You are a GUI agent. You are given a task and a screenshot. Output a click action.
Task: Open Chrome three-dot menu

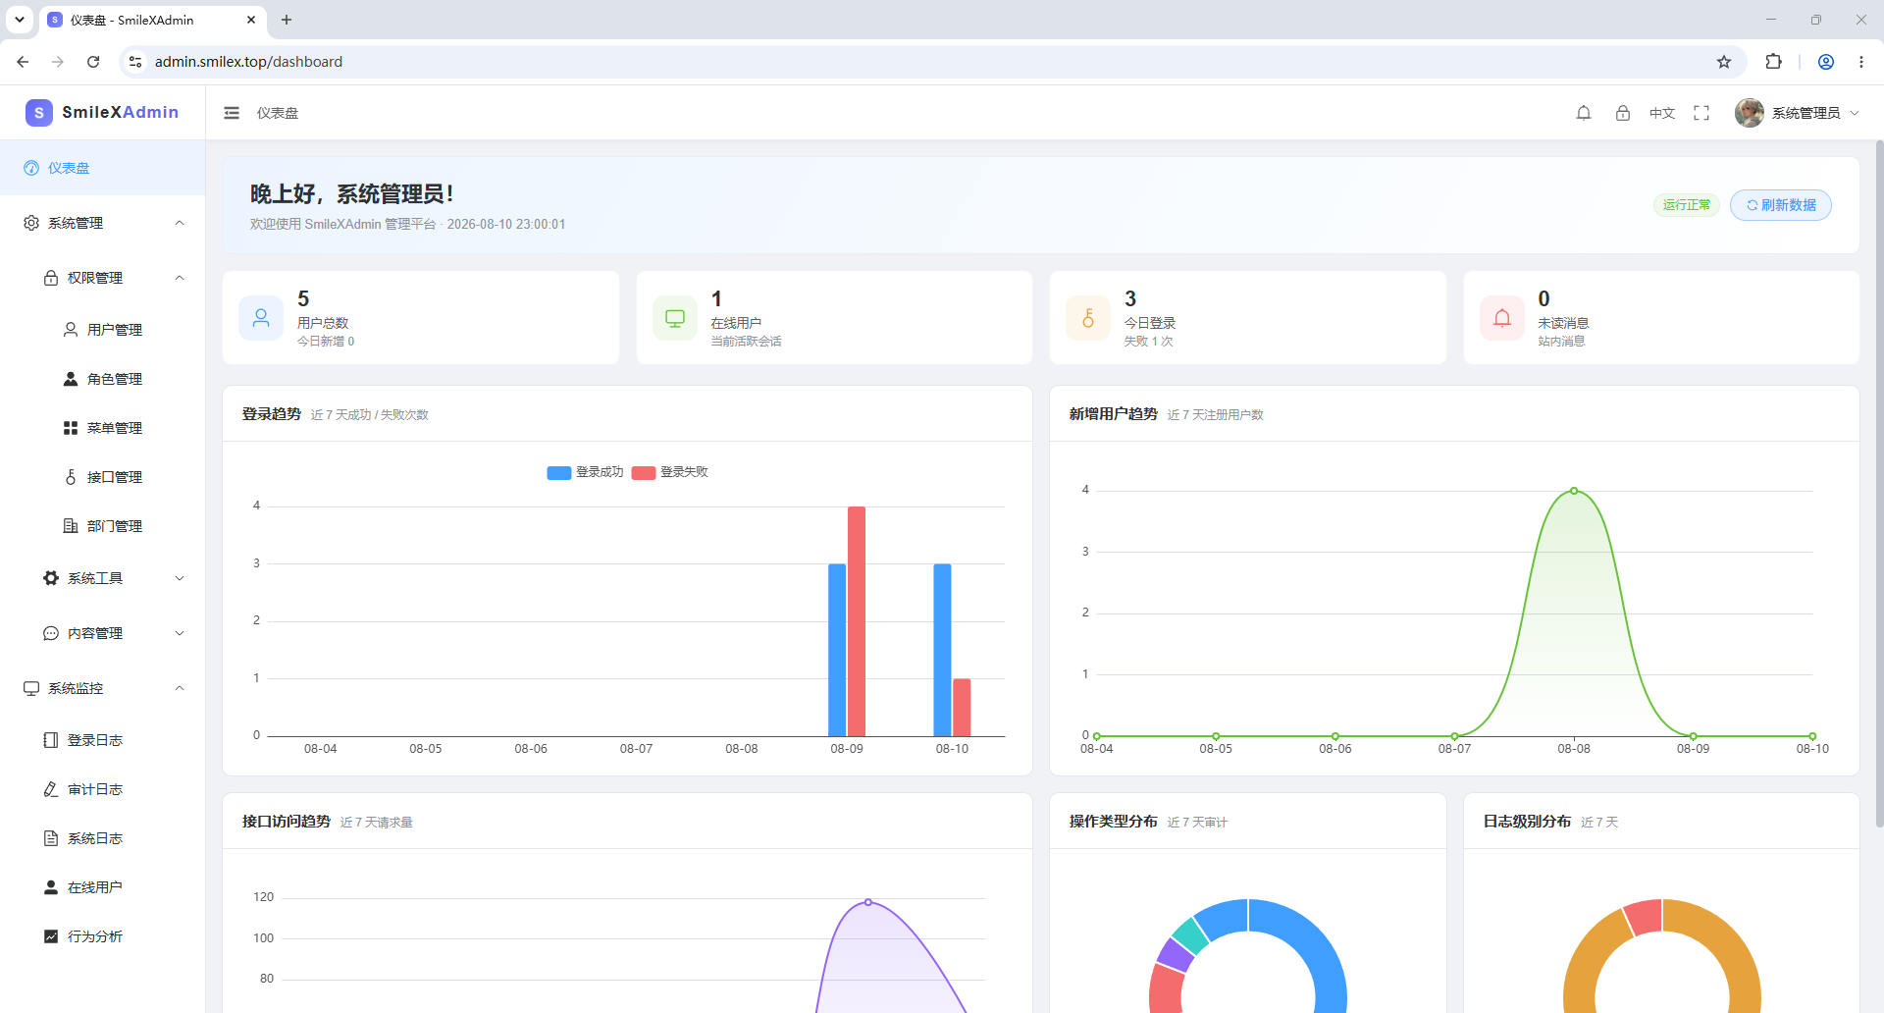click(x=1861, y=62)
